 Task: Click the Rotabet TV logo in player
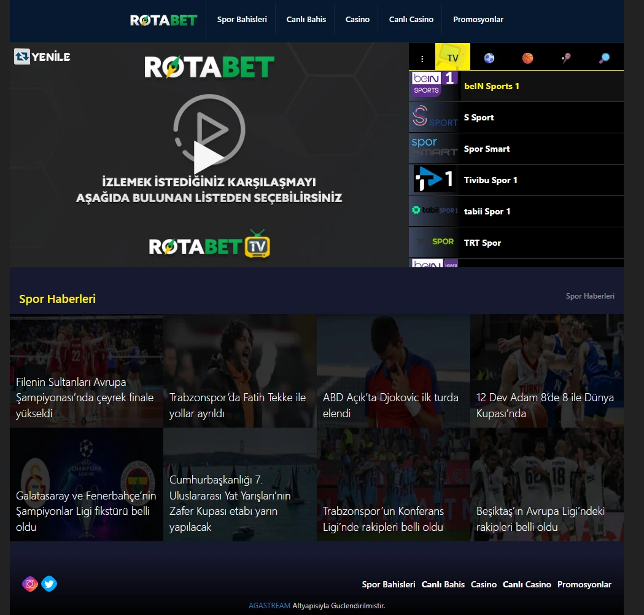tap(209, 245)
